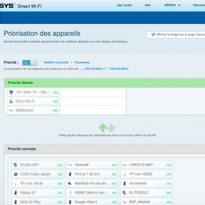This screenshot has width=205, height=205.
Task: Click the 'Redéfinir la priorité' link
Action: click(x=56, y=63)
